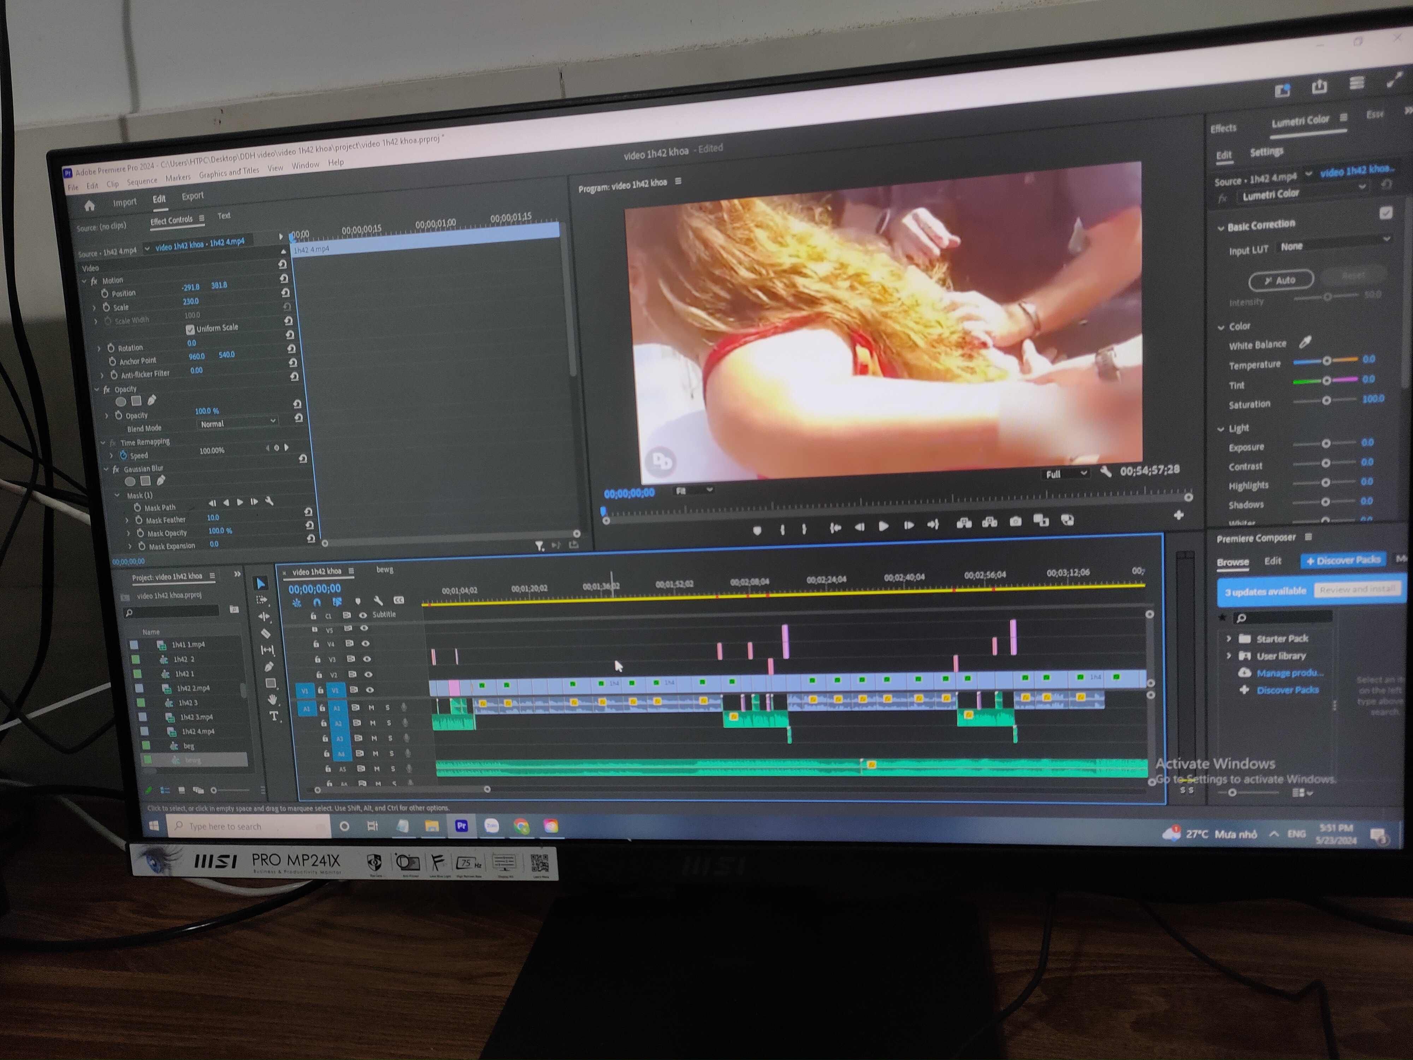Select the Slip tool
Image resolution: width=1413 pixels, height=1060 pixels.
(267, 650)
